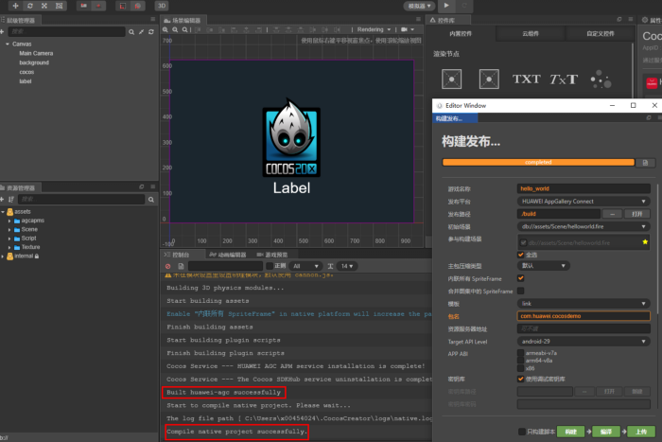Open the HUAWEI AppGallery Connect platform dropdown
This screenshot has width=662, height=442.
pos(584,202)
